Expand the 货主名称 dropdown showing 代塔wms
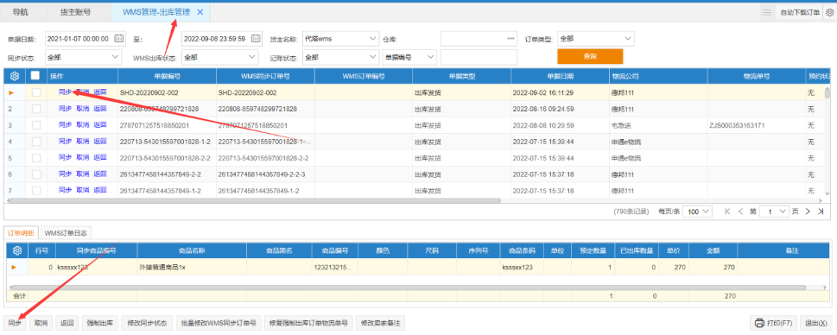 [372, 38]
